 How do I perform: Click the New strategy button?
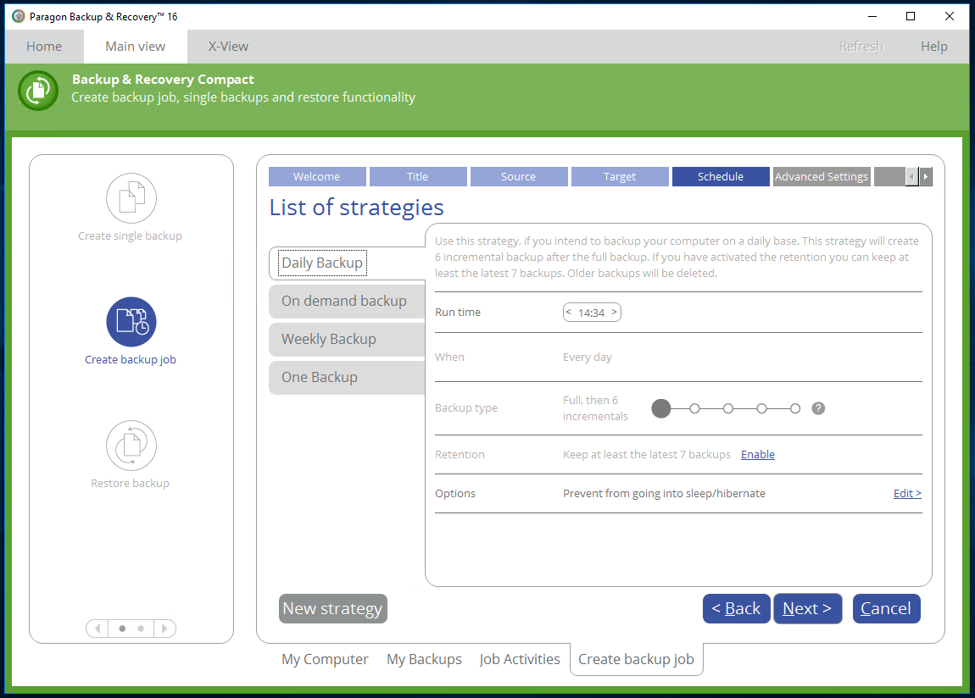click(332, 608)
